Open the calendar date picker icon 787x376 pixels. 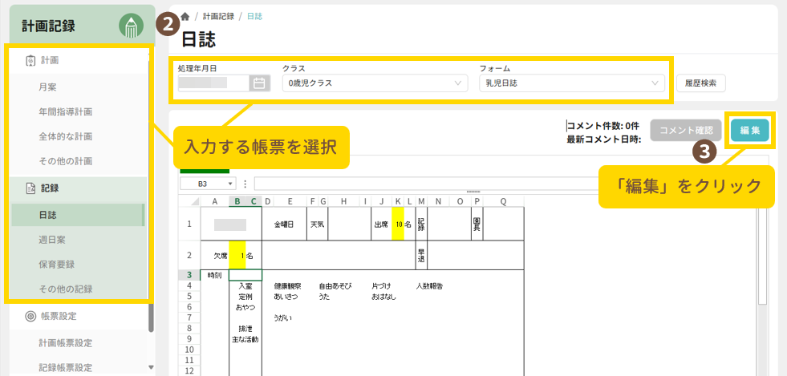tap(259, 83)
